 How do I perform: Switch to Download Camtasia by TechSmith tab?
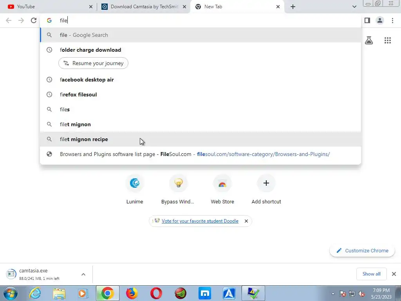[143, 7]
